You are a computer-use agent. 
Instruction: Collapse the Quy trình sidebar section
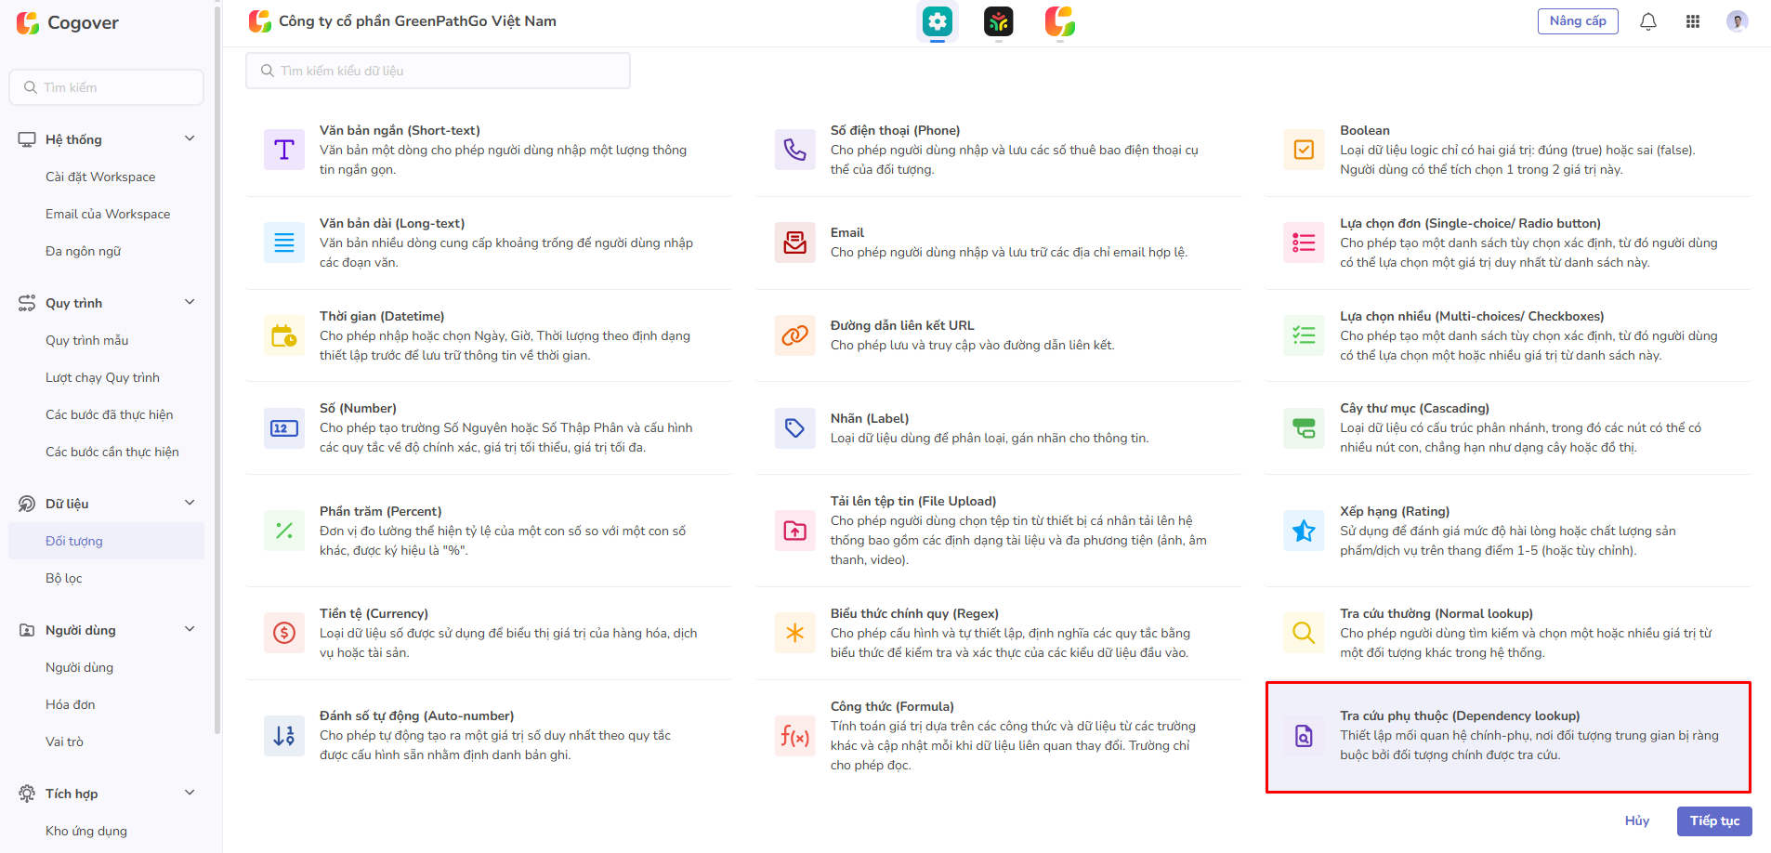[x=190, y=302]
